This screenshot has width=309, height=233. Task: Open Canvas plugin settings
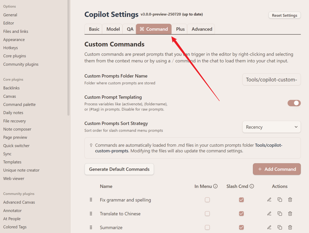[x=9, y=96]
